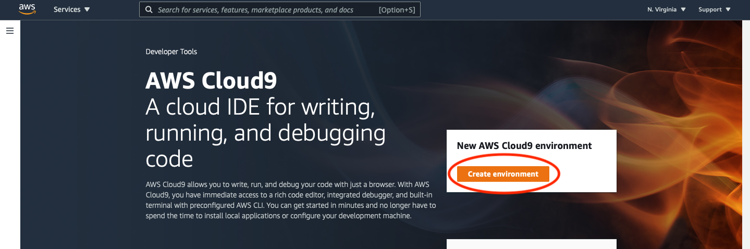
Task: Click the Create environment button
Action: 503,174
